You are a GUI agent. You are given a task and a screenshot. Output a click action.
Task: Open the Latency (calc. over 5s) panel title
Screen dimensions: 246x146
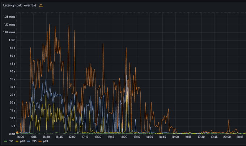[20, 5]
